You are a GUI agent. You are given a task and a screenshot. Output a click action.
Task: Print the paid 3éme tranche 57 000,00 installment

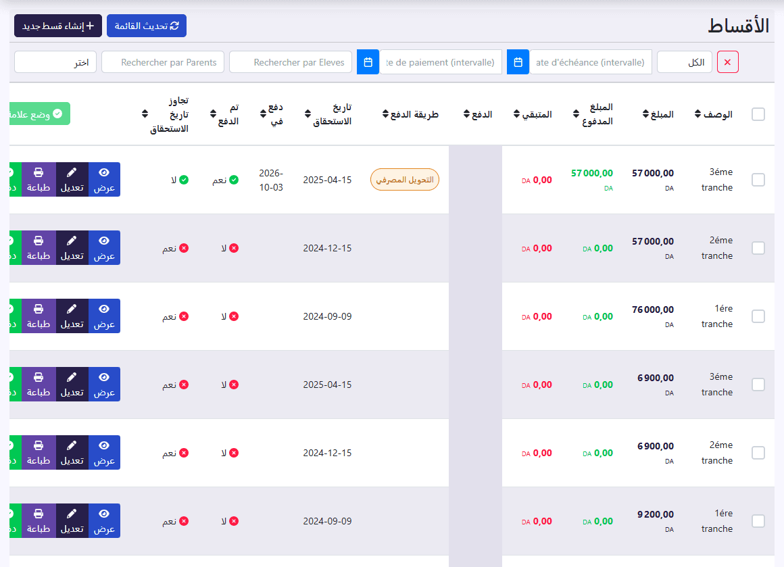point(39,180)
